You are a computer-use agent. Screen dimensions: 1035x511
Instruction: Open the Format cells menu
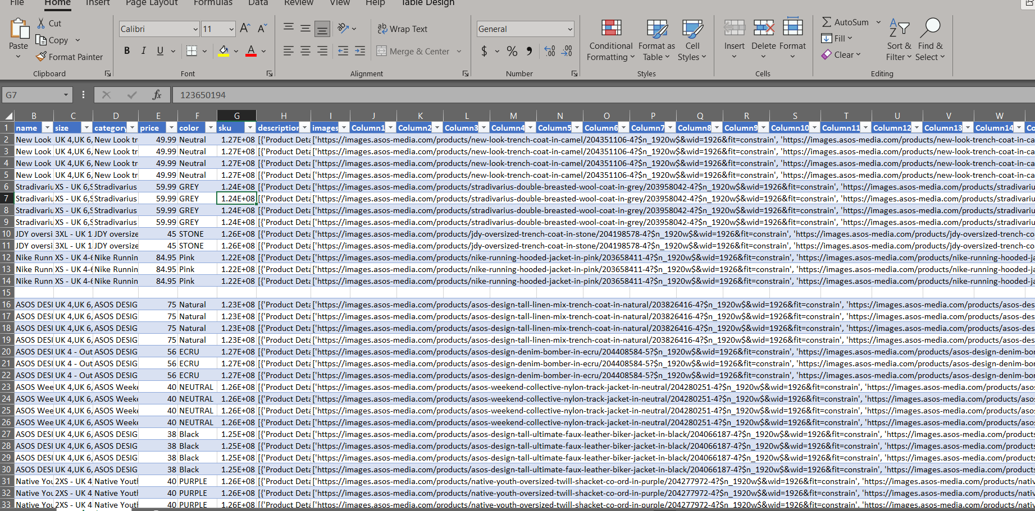pos(792,39)
